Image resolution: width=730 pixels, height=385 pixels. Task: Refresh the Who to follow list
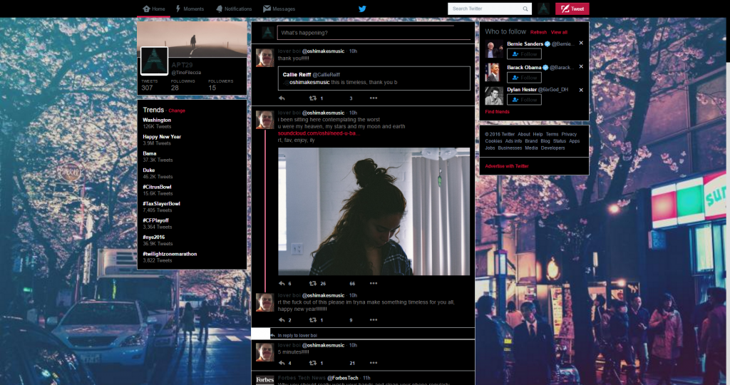538,32
